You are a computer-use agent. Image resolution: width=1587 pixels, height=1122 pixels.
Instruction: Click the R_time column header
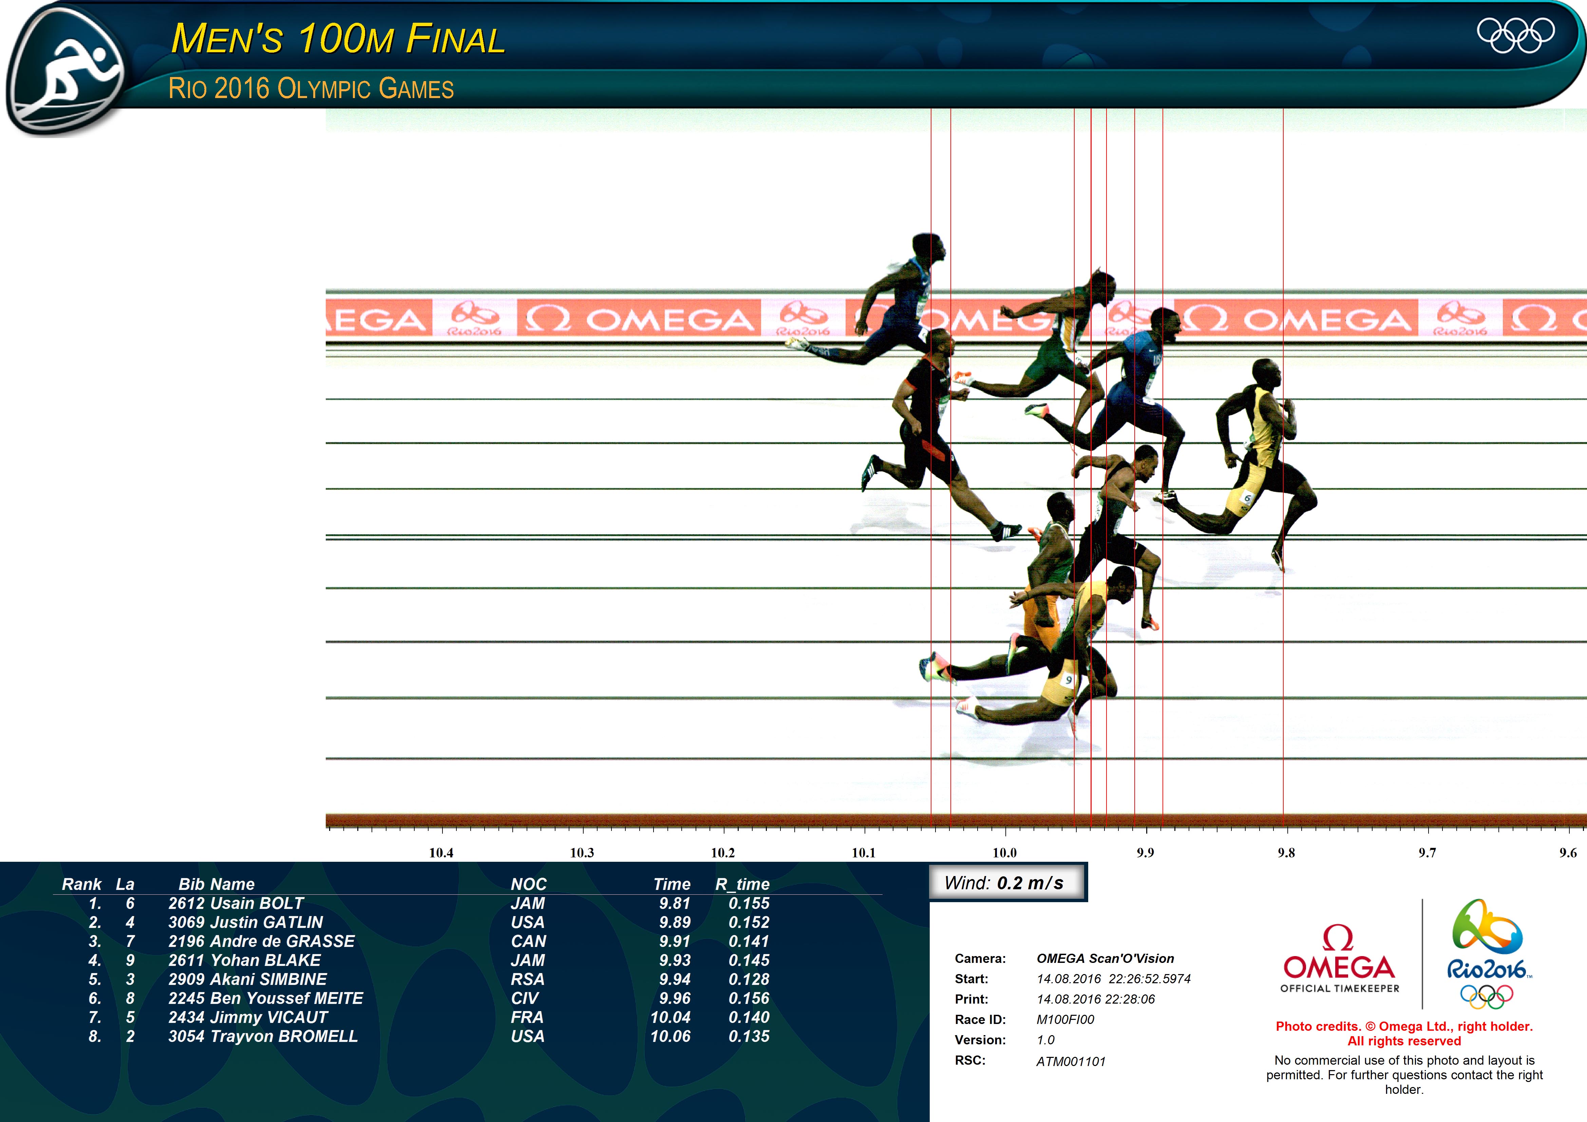coord(742,884)
